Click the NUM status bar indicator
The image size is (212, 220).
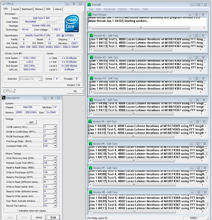193,218
